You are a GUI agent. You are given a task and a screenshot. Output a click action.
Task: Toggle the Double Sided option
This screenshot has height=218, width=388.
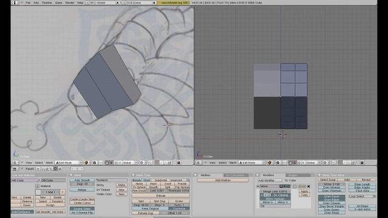point(82,208)
